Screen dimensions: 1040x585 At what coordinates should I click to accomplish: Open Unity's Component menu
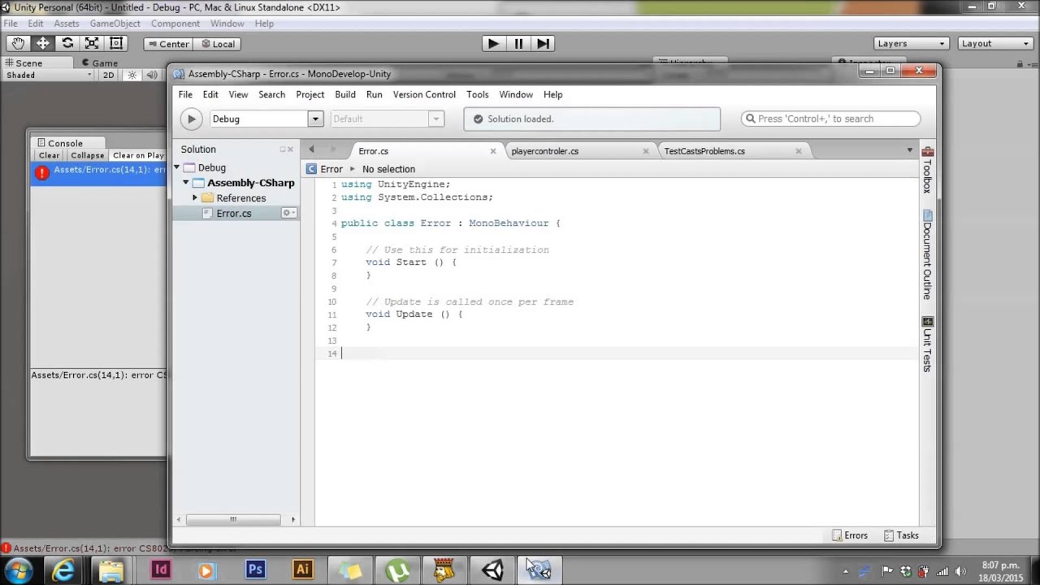[x=175, y=24]
